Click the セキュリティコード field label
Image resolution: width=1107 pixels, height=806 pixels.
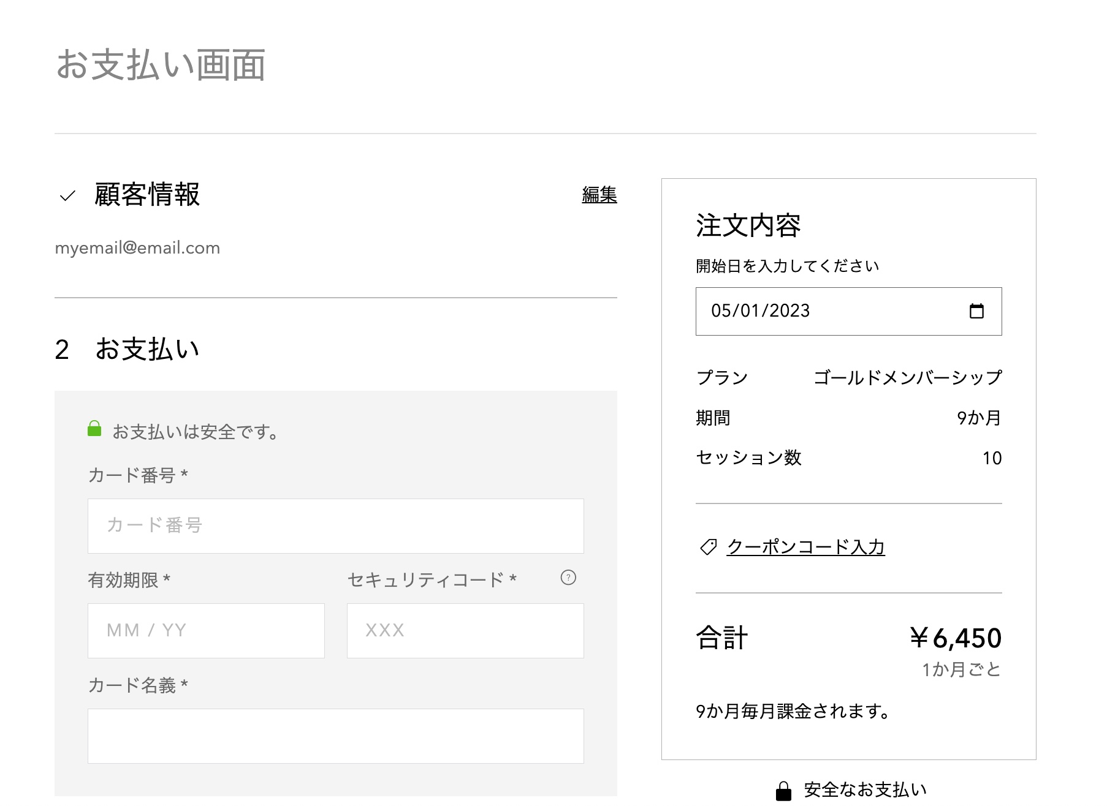[432, 580]
